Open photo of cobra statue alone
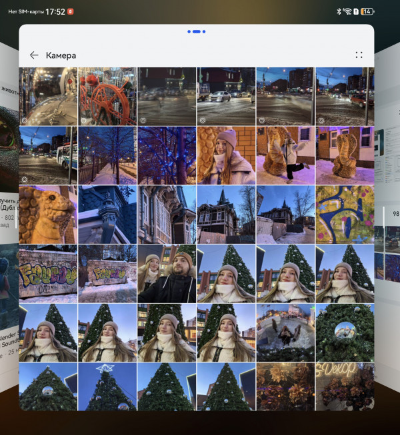 point(345,156)
